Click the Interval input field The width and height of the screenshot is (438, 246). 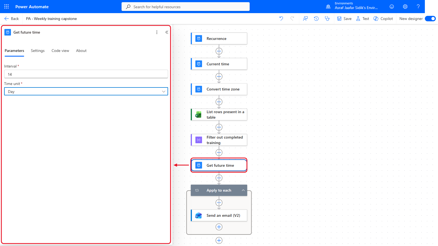pyautogui.click(x=86, y=74)
